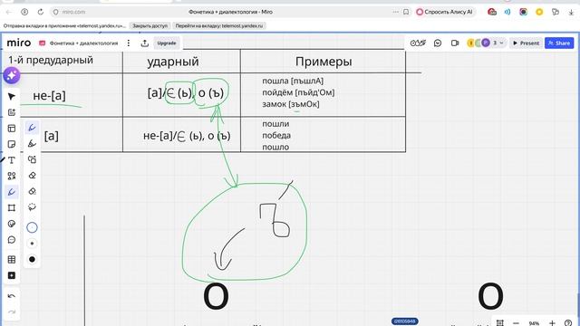Open the Miro home logo

(19, 43)
